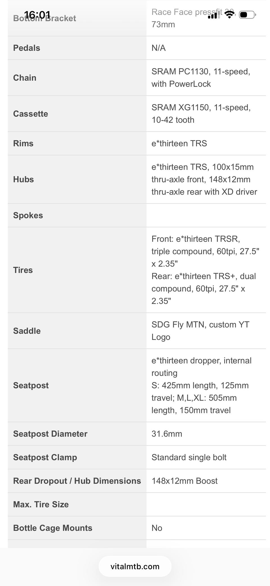Tap the SRAM PC1130 chain value
The height and width of the screenshot is (586, 270).
point(201,78)
